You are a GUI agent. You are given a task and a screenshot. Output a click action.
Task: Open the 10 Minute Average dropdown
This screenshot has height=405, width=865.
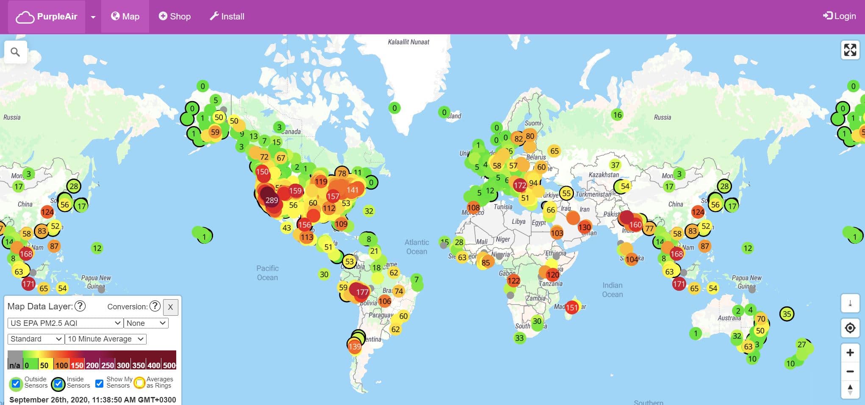coord(105,339)
